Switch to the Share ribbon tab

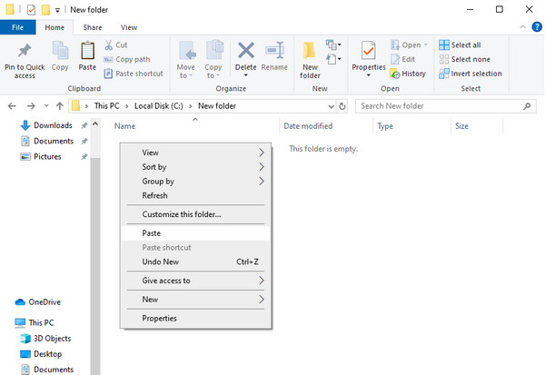click(93, 27)
